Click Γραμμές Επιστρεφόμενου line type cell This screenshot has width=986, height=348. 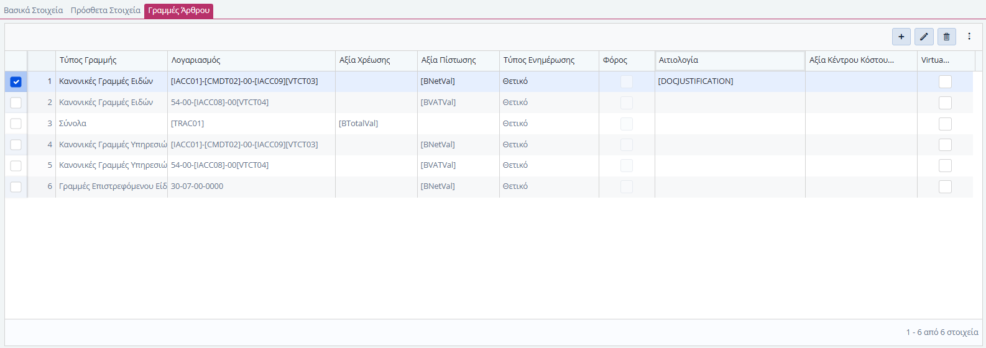coord(112,186)
